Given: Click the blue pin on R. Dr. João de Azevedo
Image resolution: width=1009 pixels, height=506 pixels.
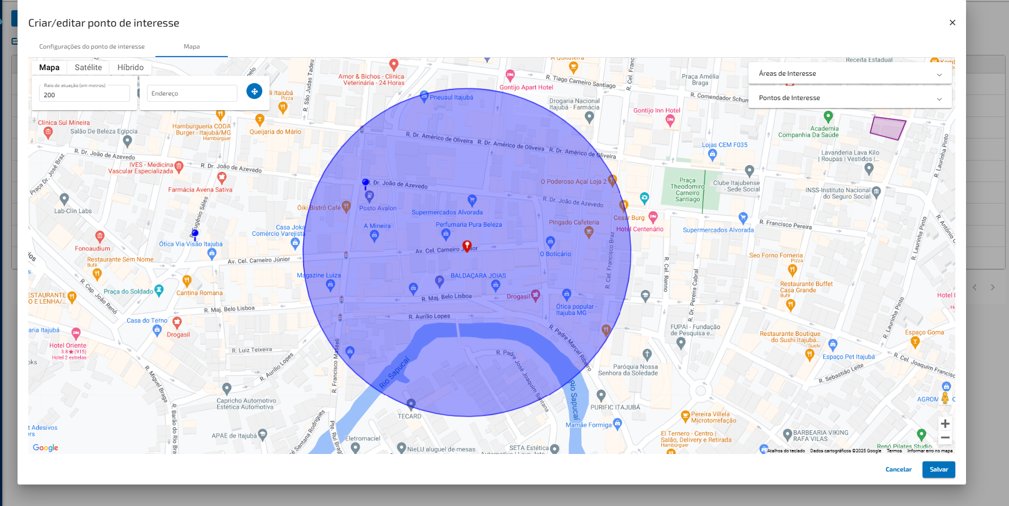Looking at the screenshot, I should (365, 183).
